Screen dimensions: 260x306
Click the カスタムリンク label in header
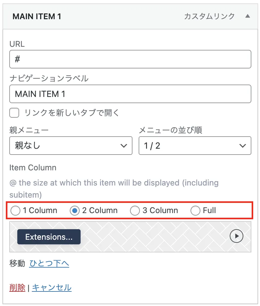[x=209, y=16]
